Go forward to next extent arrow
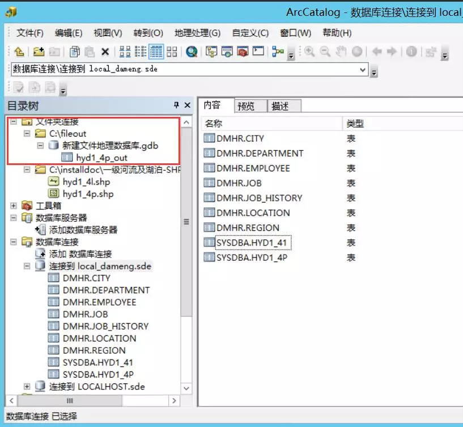 (x=392, y=52)
